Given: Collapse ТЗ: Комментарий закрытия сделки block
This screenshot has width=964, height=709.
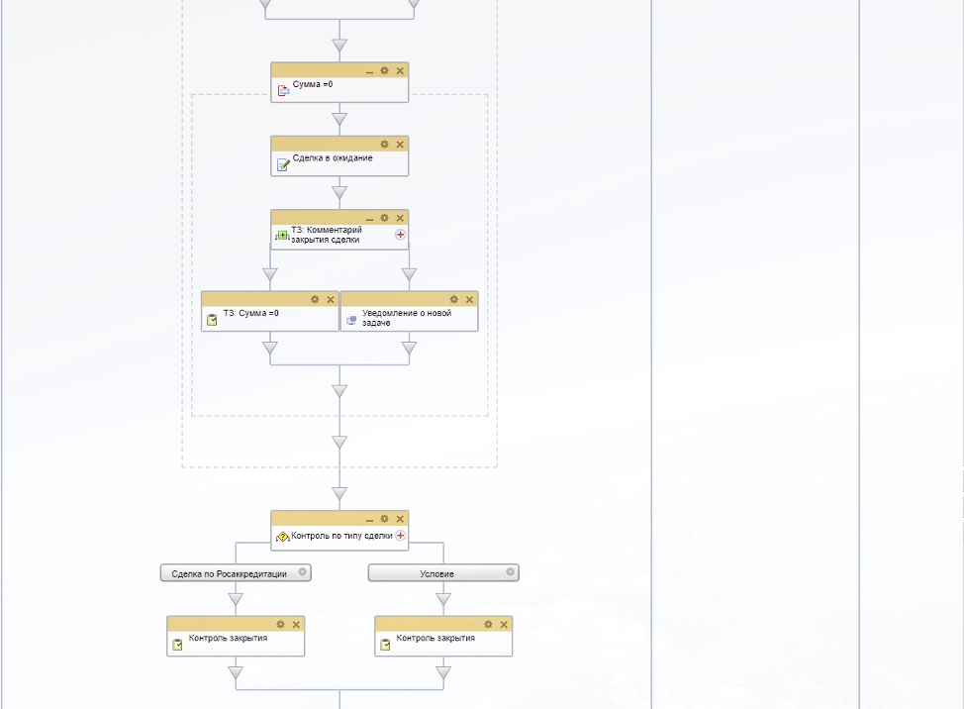Looking at the screenshot, I should pyautogui.click(x=370, y=218).
